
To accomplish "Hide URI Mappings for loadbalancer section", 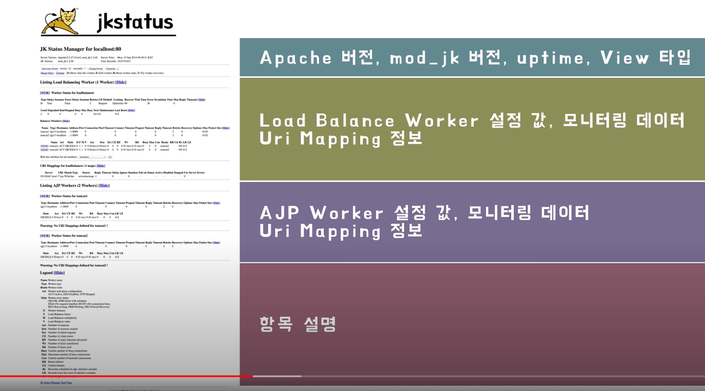I will coord(100,166).
